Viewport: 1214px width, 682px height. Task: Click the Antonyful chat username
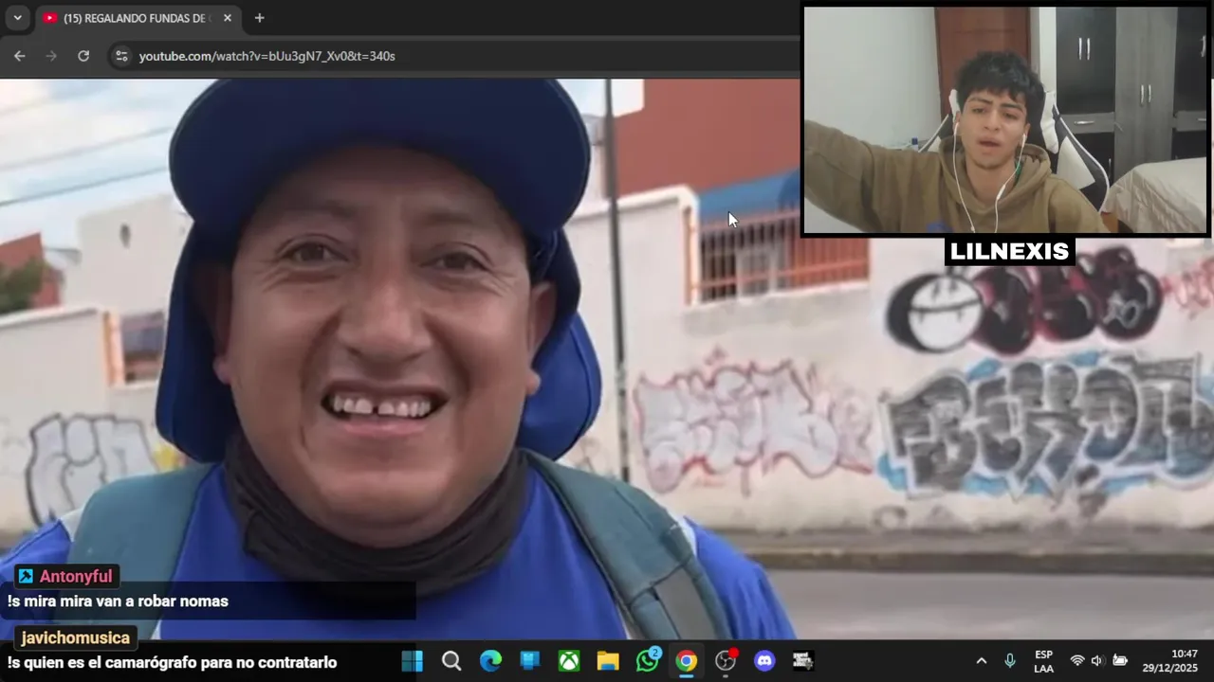[x=76, y=576]
